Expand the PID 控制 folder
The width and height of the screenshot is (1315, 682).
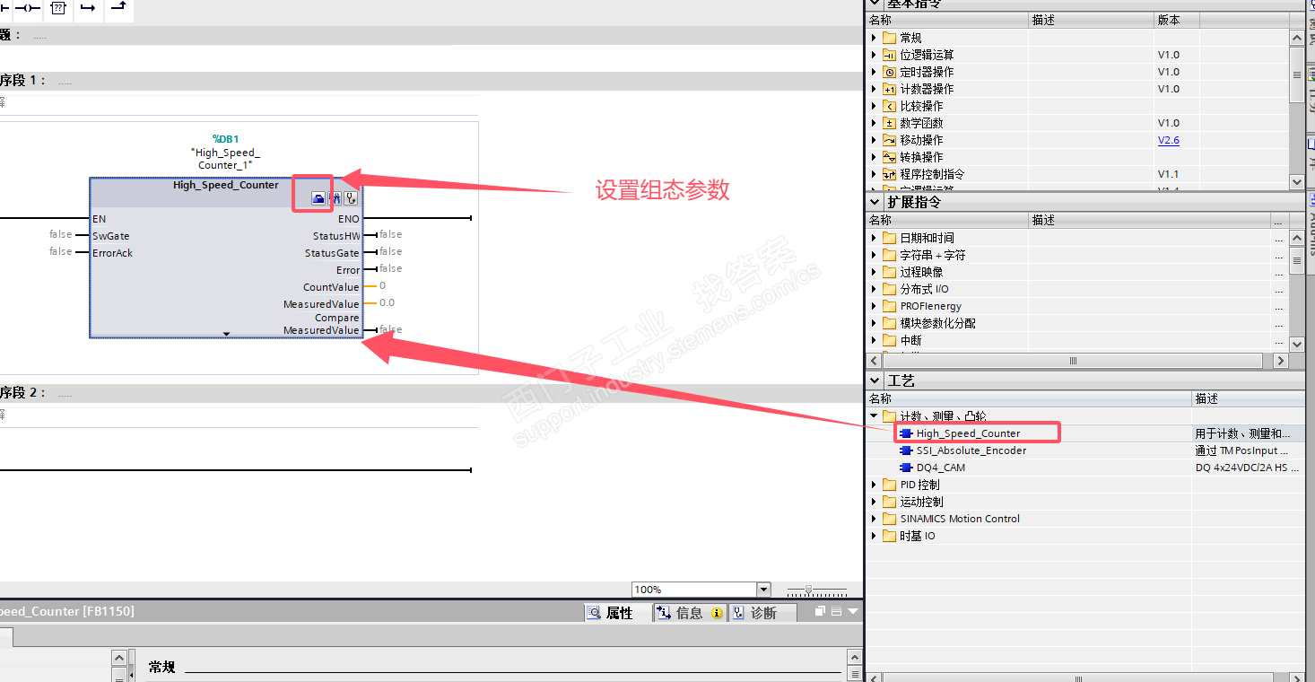pyautogui.click(x=875, y=485)
